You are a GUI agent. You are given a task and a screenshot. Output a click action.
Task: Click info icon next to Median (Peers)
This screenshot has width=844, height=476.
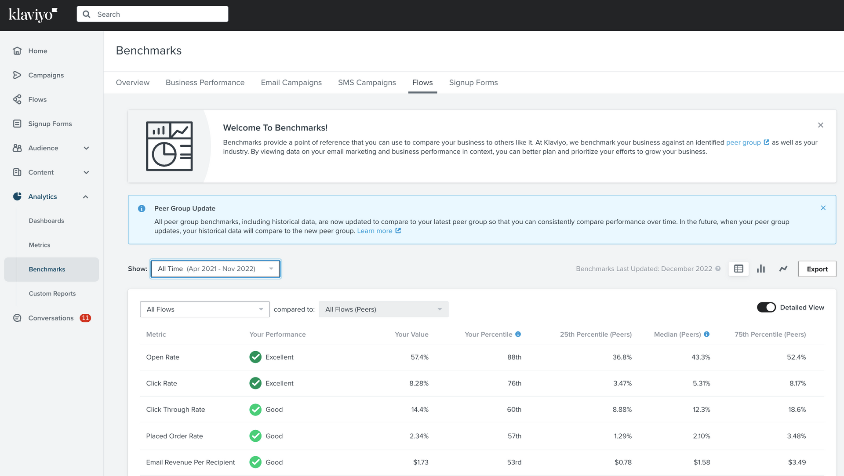coord(706,334)
